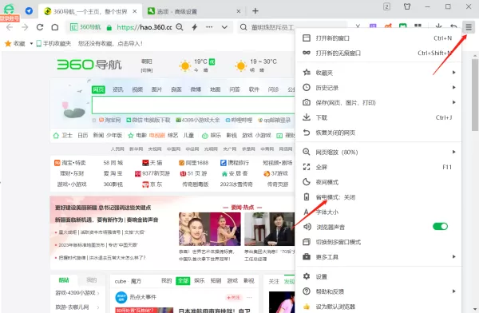Screen dimensions: 479x313
Task: Click the speaker icon beside 浏览器声音
Action: [x=307, y=227]
